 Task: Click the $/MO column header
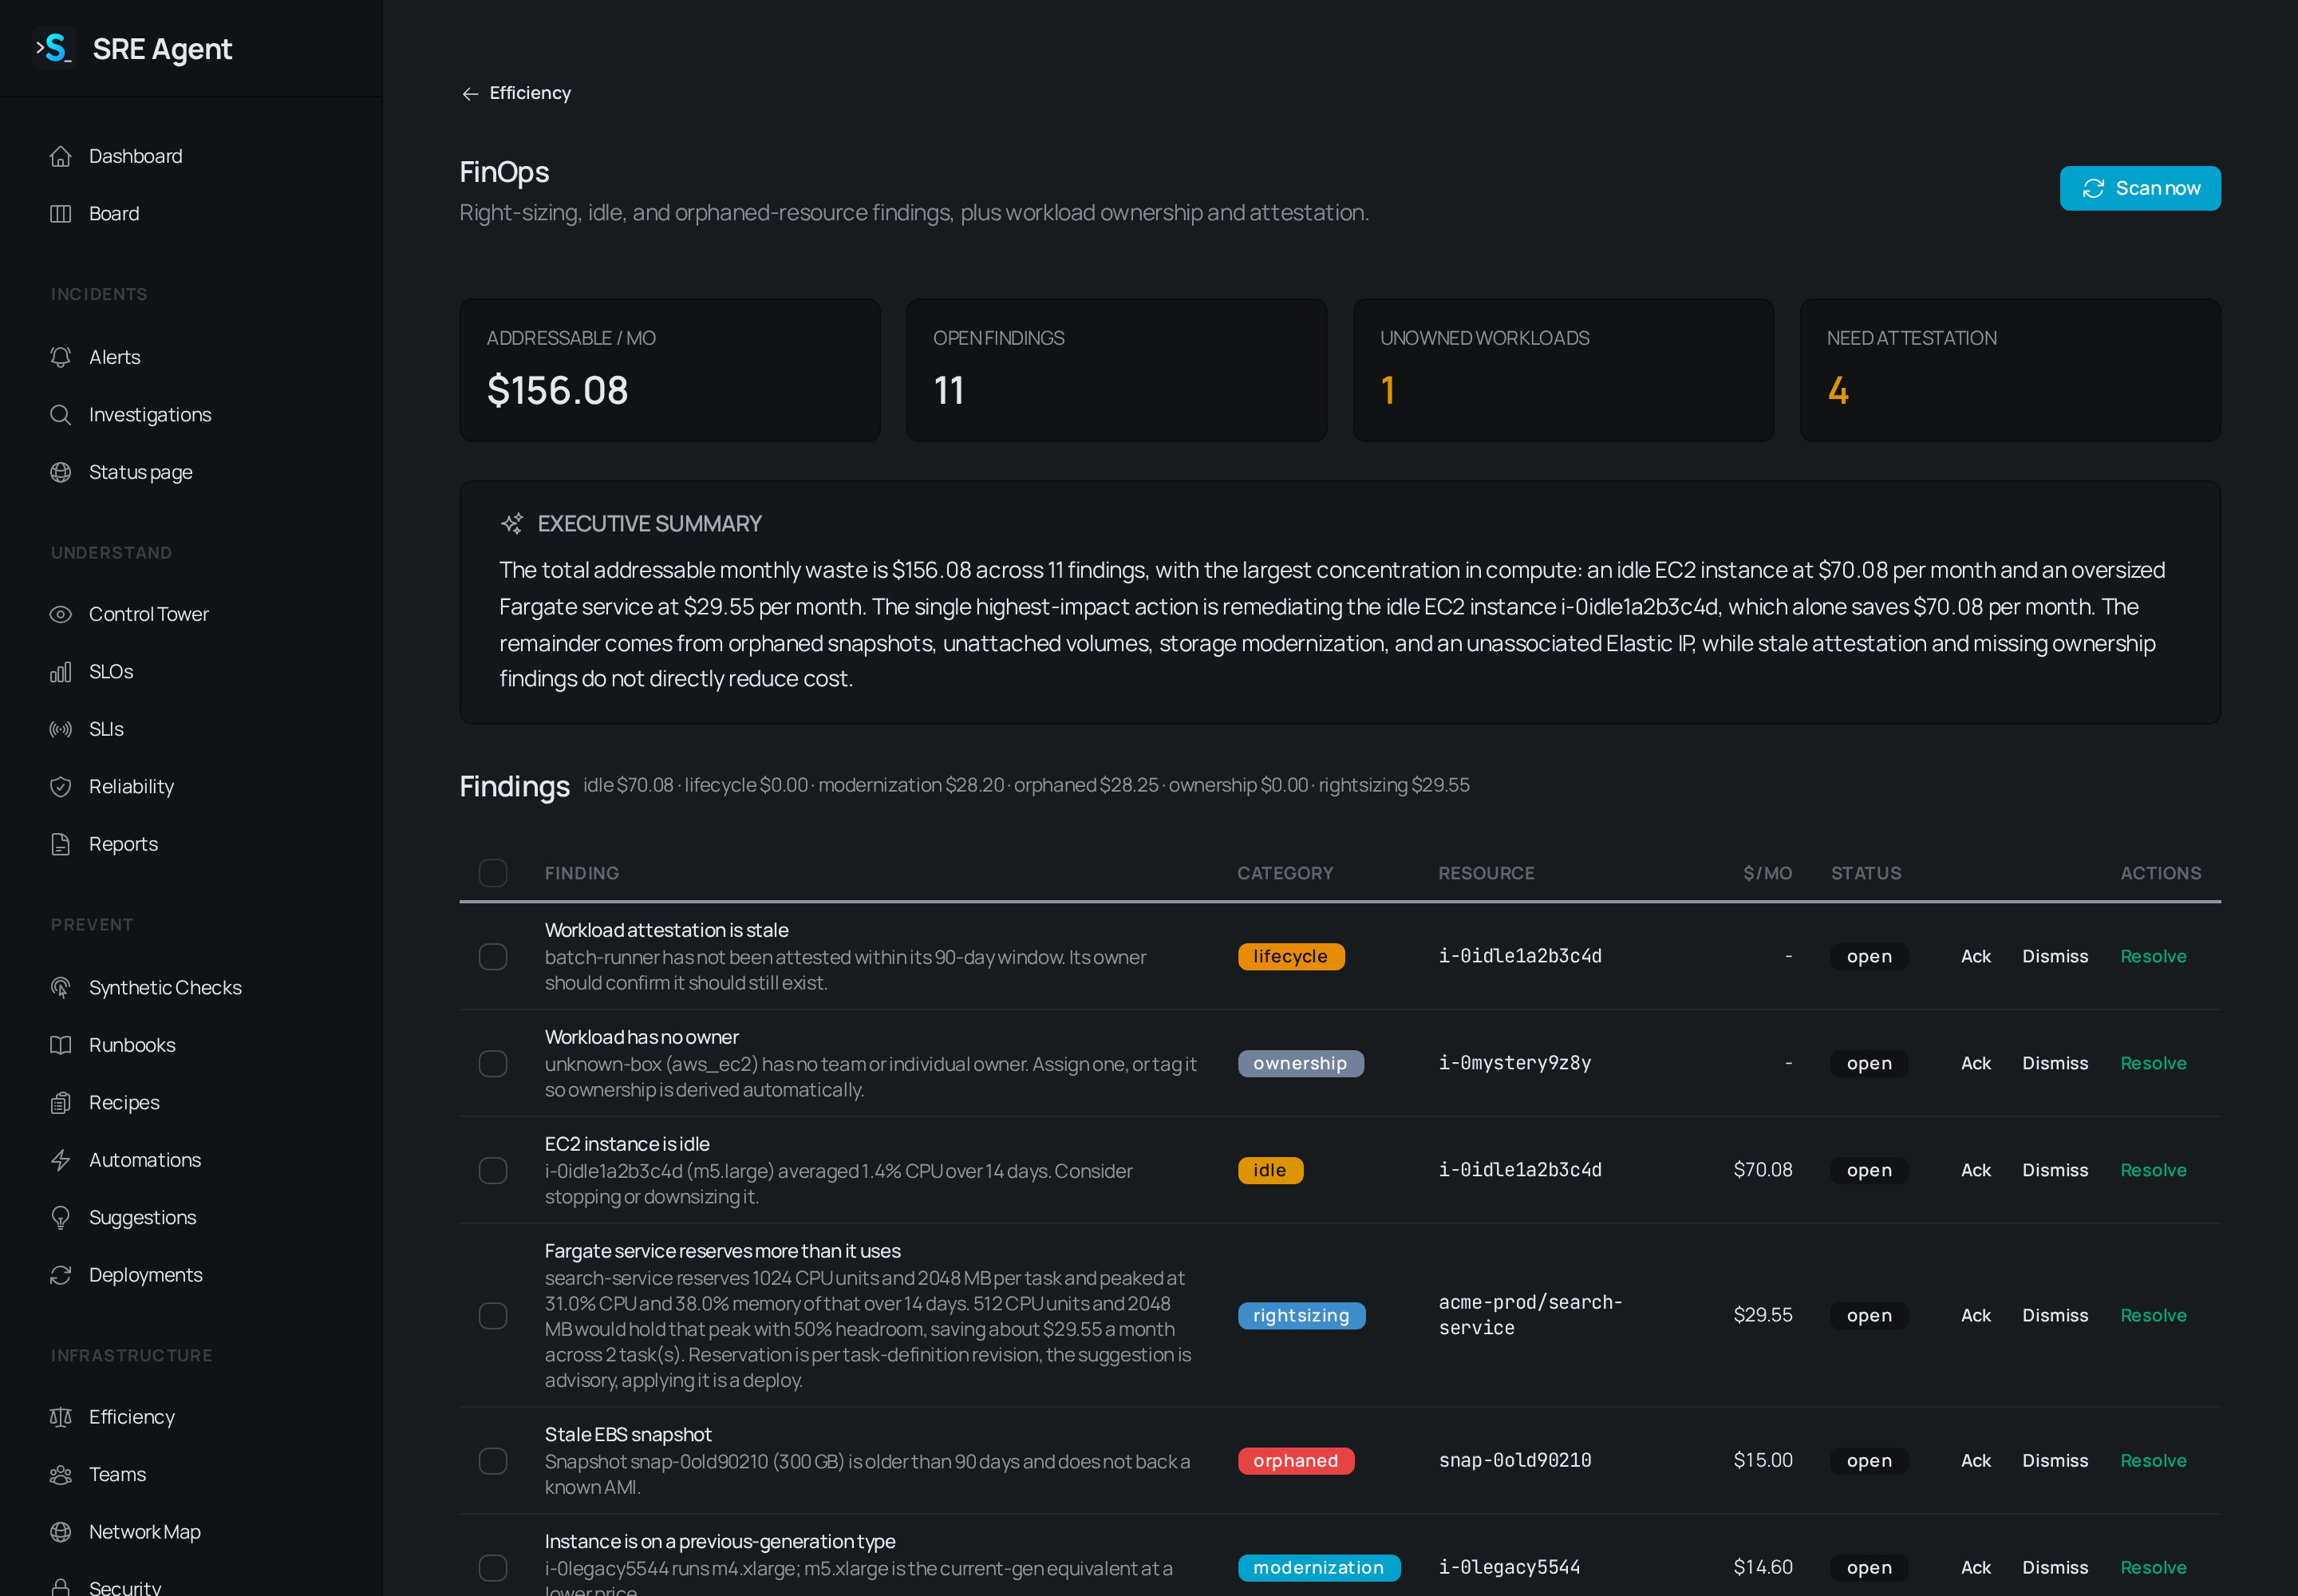pos(1767,873)
